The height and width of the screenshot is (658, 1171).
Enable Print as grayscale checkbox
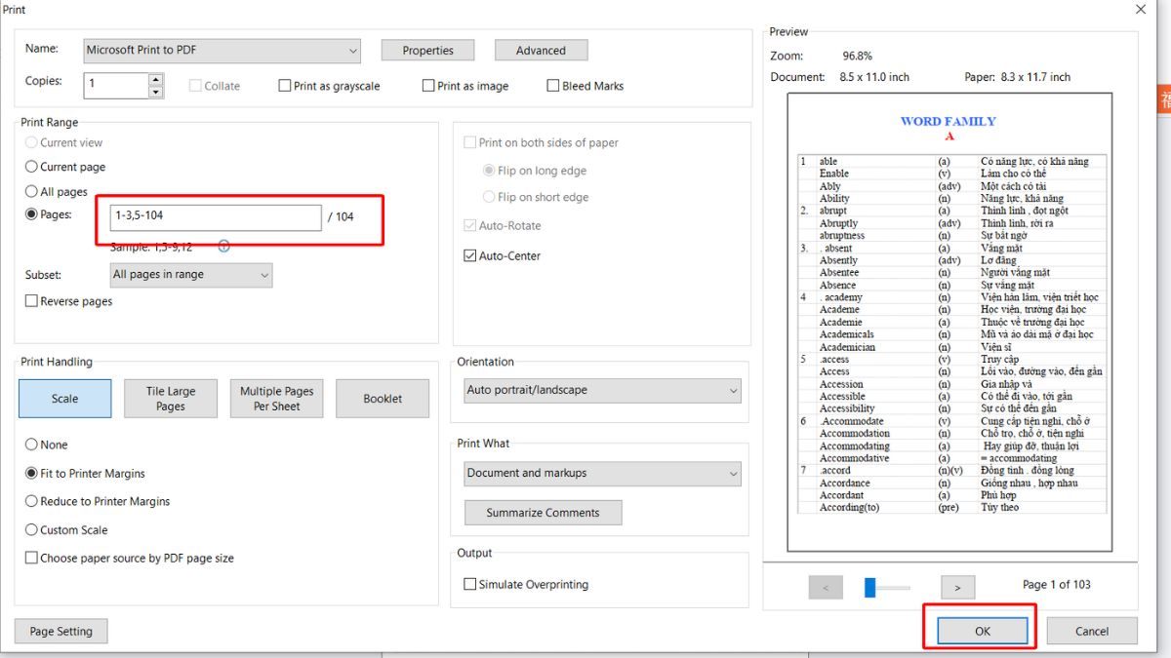285,86
